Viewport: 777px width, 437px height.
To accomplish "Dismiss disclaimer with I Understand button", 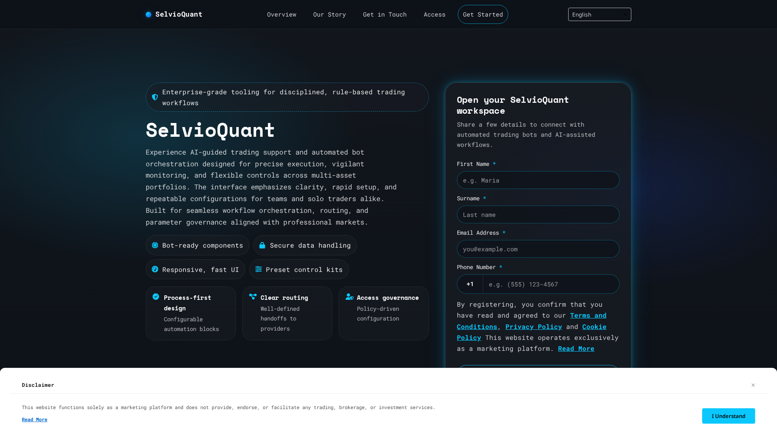I will (x=728, y=416).
